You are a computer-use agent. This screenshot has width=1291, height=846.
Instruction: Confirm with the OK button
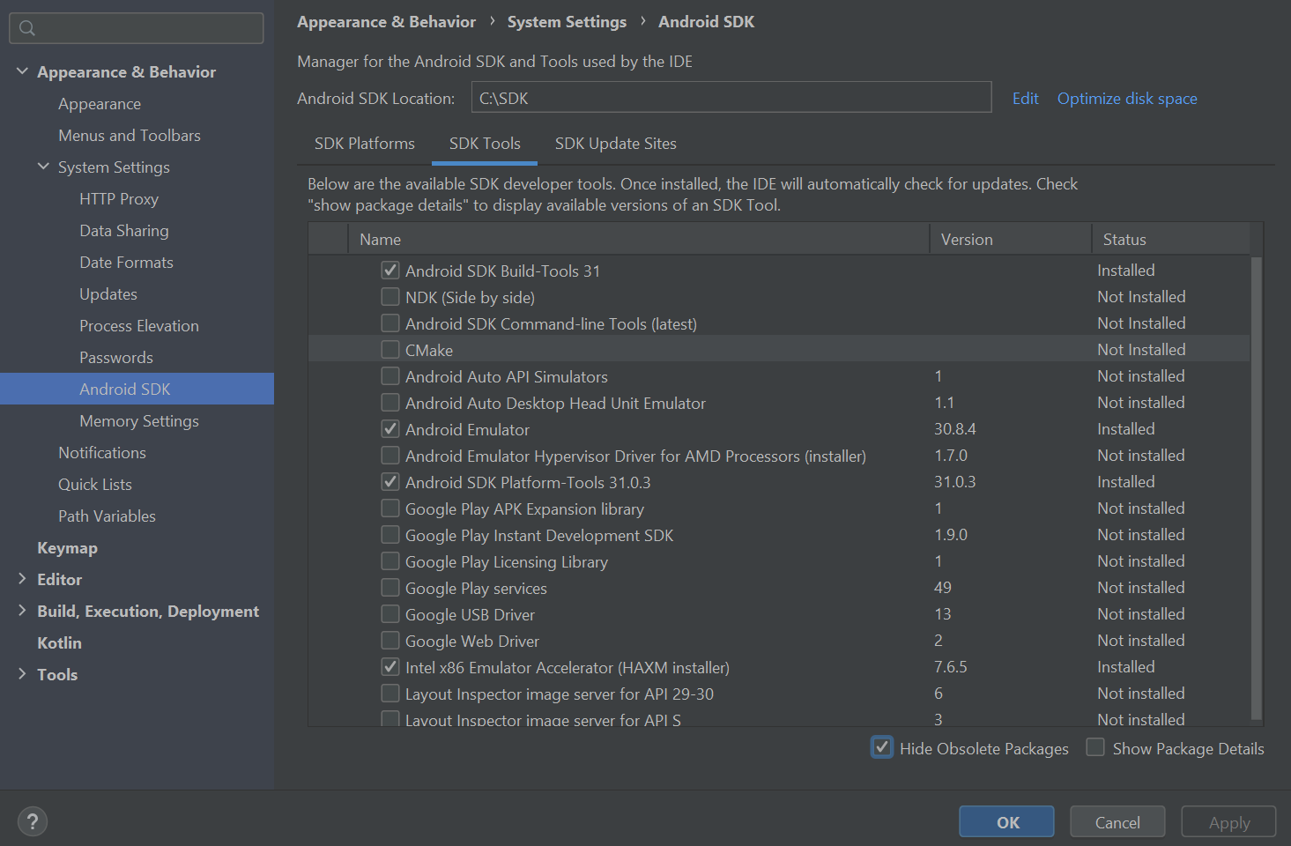pyautogui.click(x=1006, y=822)
